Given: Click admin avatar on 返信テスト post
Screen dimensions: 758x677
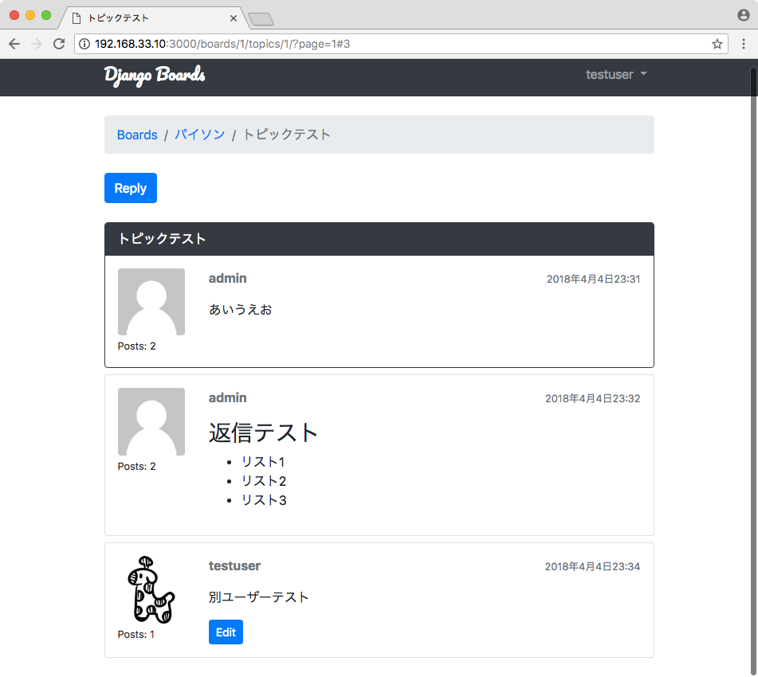Looking at the screenshot, I should click(x=151, y=421).
